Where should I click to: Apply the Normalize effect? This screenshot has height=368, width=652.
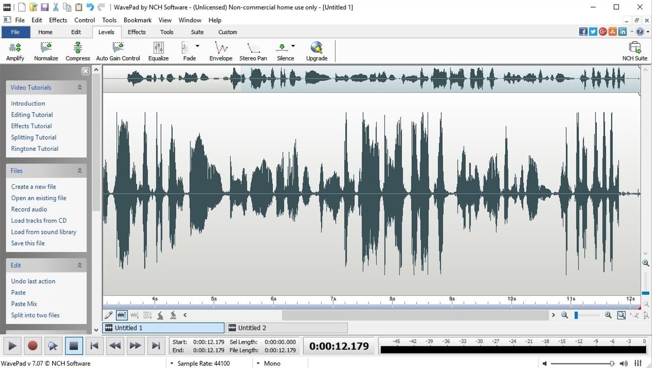[x=46, y=51]
